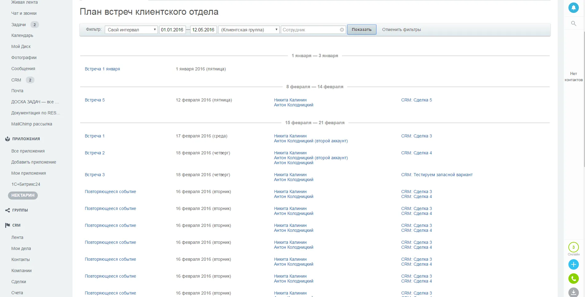Viewport: 585px width, 297px height.
Task: Select НЕКТАРИН in the apps menu
Action: (23, 196)
